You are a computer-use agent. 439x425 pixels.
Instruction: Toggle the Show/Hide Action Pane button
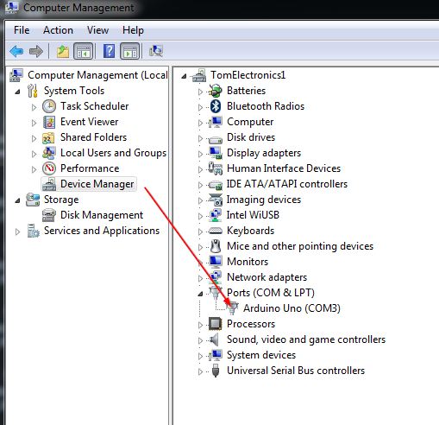pos(129,51)
